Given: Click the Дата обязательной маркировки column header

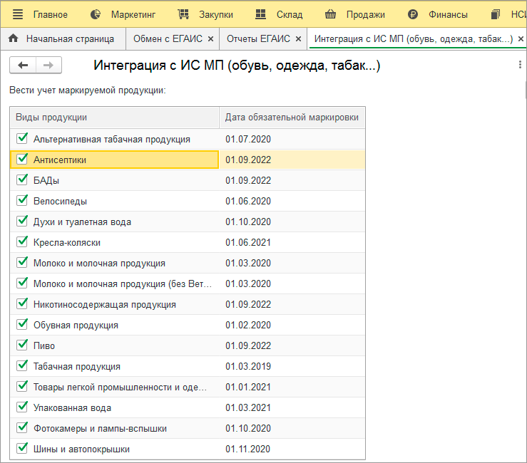Looking at the screenshot, I should point(292,118).
